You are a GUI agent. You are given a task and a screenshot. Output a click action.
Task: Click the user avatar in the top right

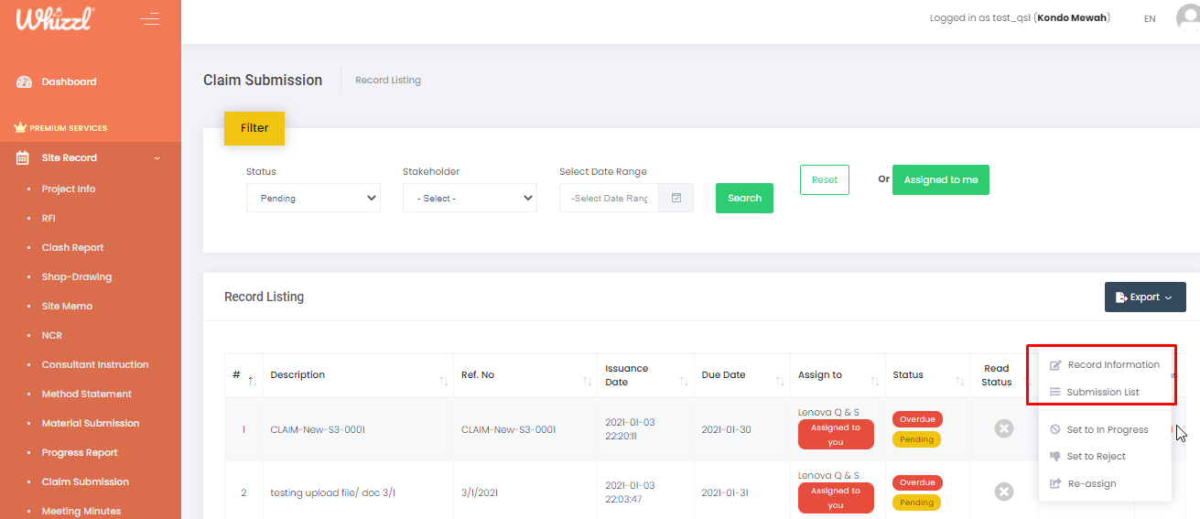click(1188, 18)
